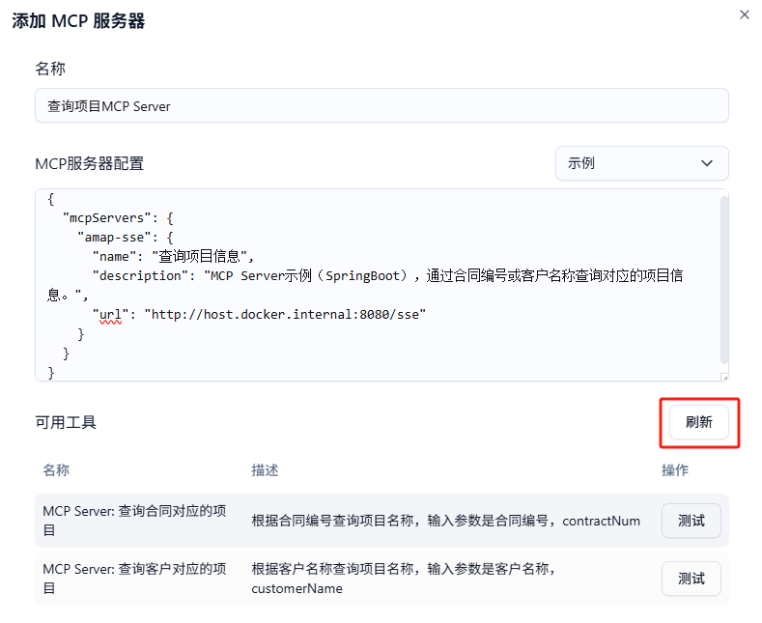Click the "url" key in JSON config
Screen dimensions: 762x623
coord(111,315)
